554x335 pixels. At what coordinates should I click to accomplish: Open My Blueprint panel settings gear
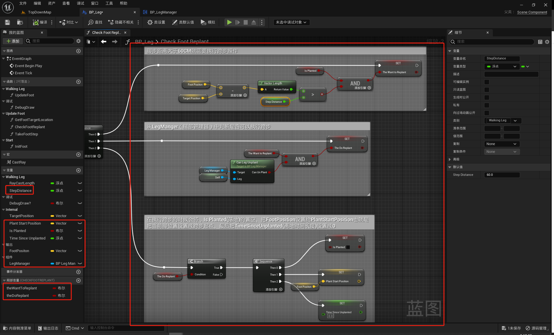pyautogui.click(x=78, y=41)
